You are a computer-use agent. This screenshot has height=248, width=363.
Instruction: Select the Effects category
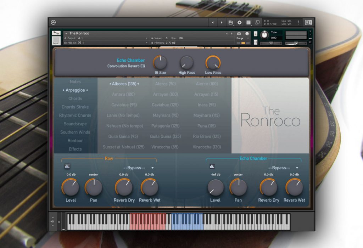coord(75,149)
